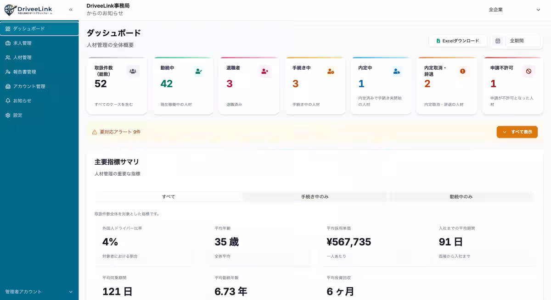This screenshot has height=300, width=551.
Task: Click the dashboard grid icon in sidebar
Action: point(8,29)
